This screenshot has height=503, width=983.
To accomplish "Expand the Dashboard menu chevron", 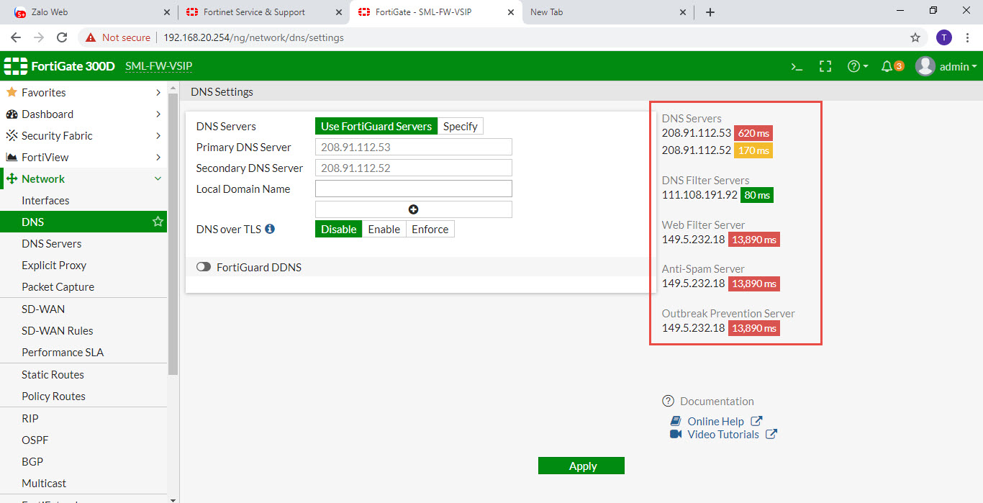I will 158,114.
